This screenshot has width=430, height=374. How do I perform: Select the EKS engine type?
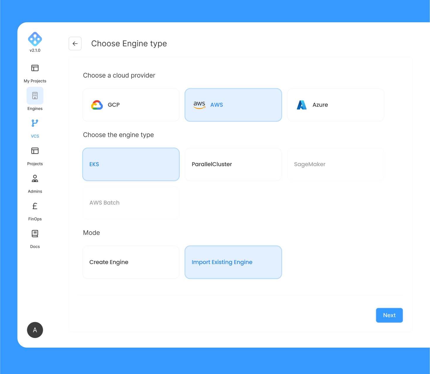point(131,164)
